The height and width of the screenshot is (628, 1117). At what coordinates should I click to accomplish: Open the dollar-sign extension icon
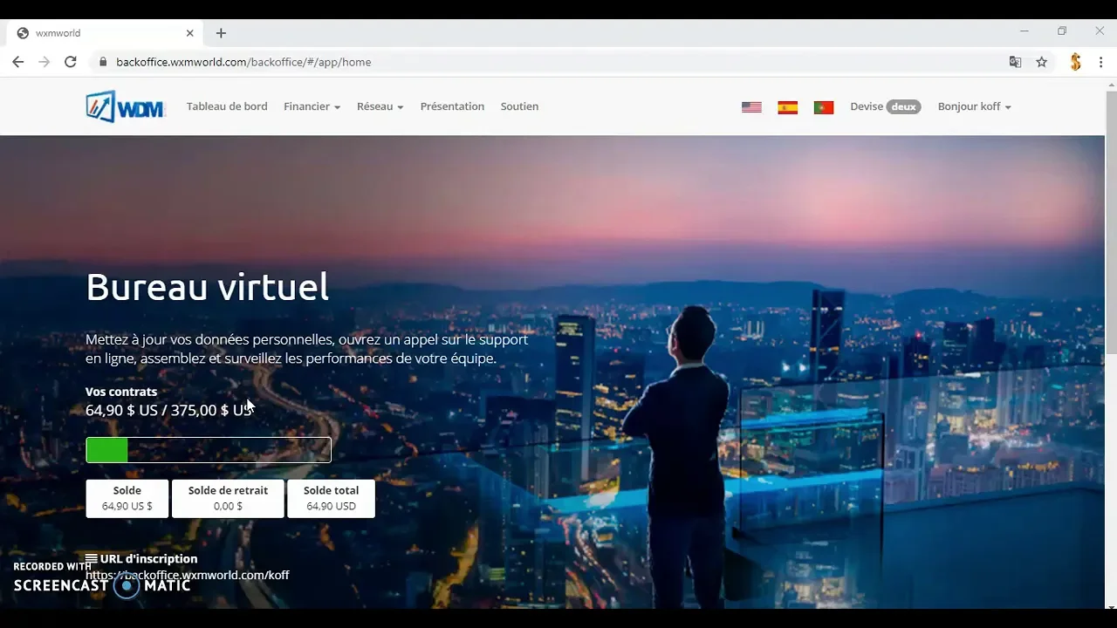pyautogui.click(x=1076, y=62)
